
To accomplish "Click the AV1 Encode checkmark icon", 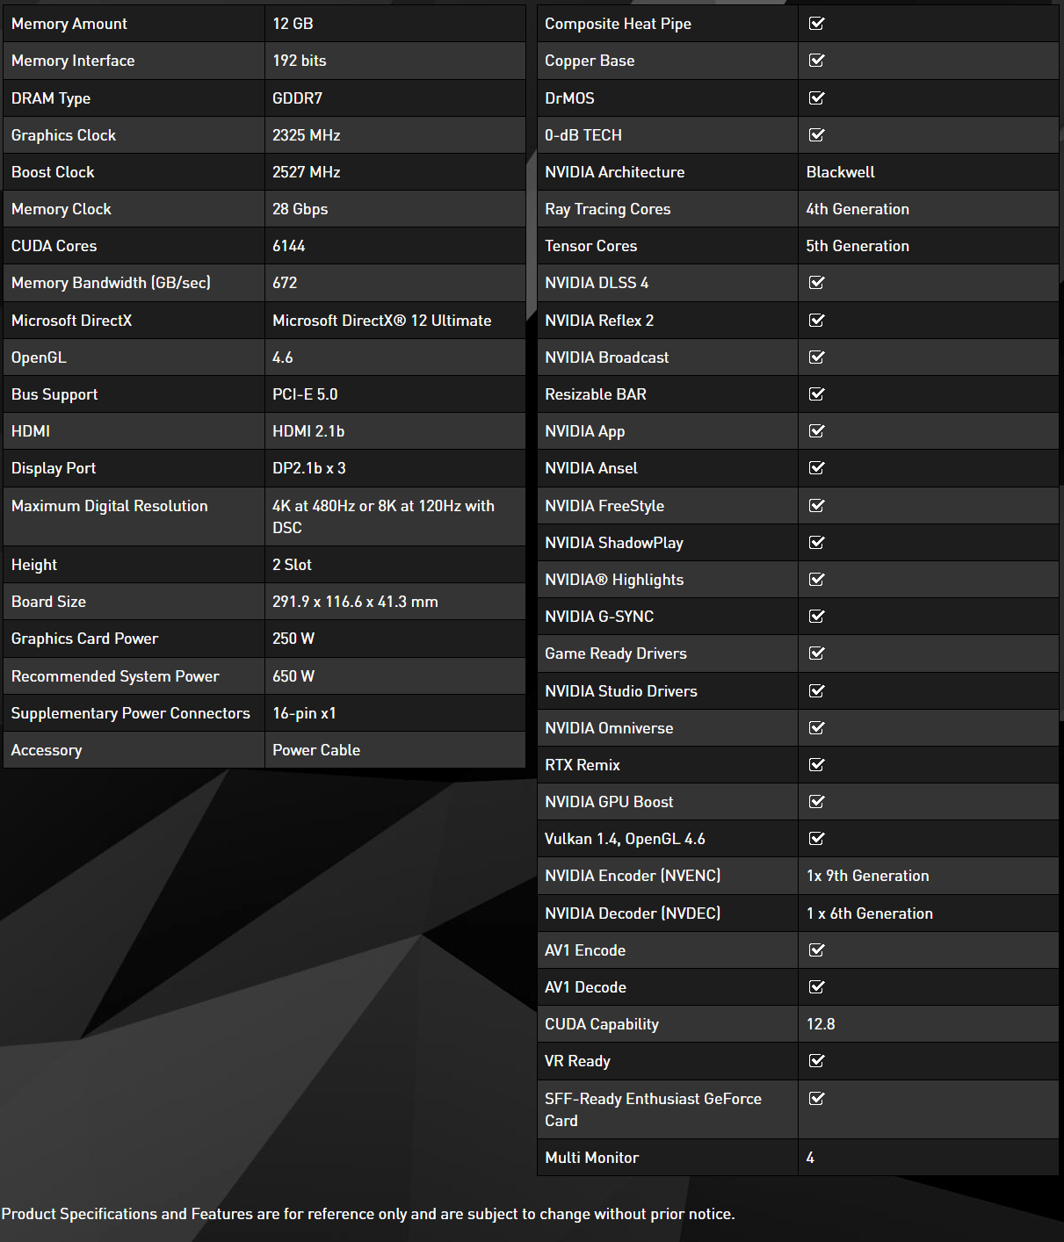I will click(816, 950).
